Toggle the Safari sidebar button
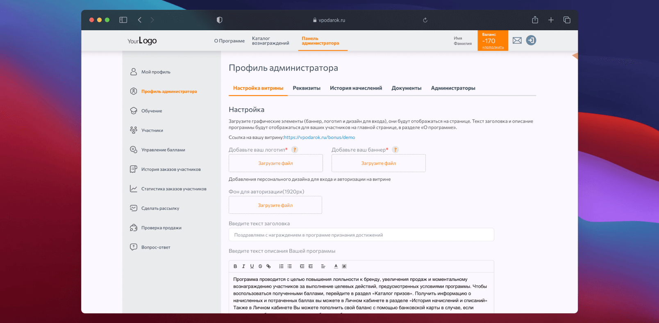The height and width of the screenshot is (323, 659). tap(123, 20)
